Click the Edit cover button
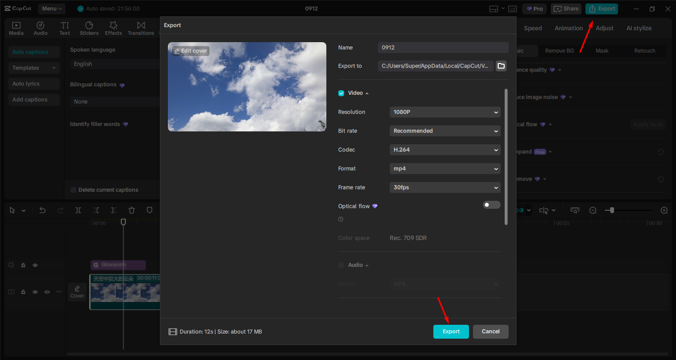The width and height of the screenshot is (676, 360). [x=190, y=51]
